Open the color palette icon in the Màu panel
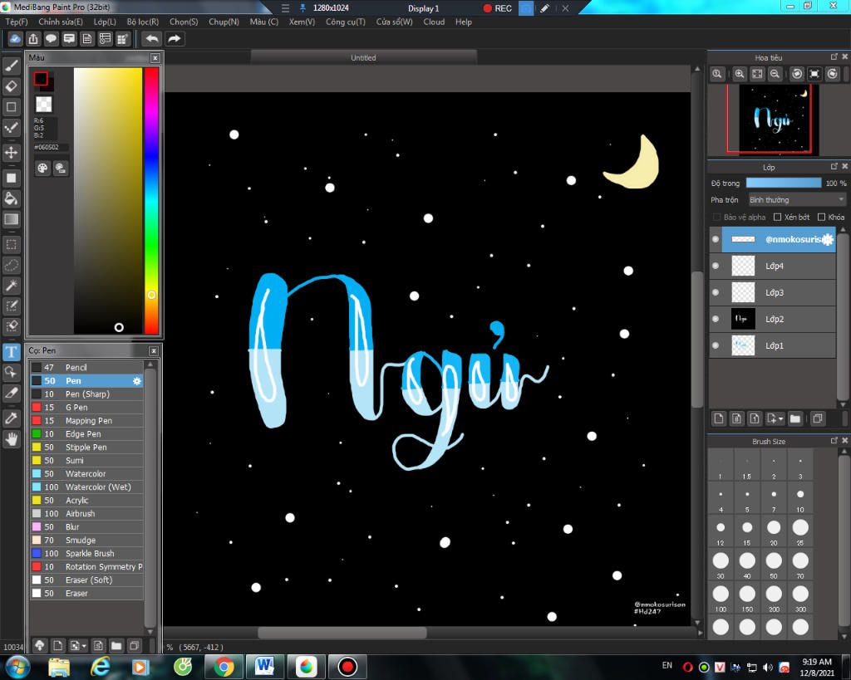Image resolution: width=851 pixels, height=680 pixels. click(42, 168)
